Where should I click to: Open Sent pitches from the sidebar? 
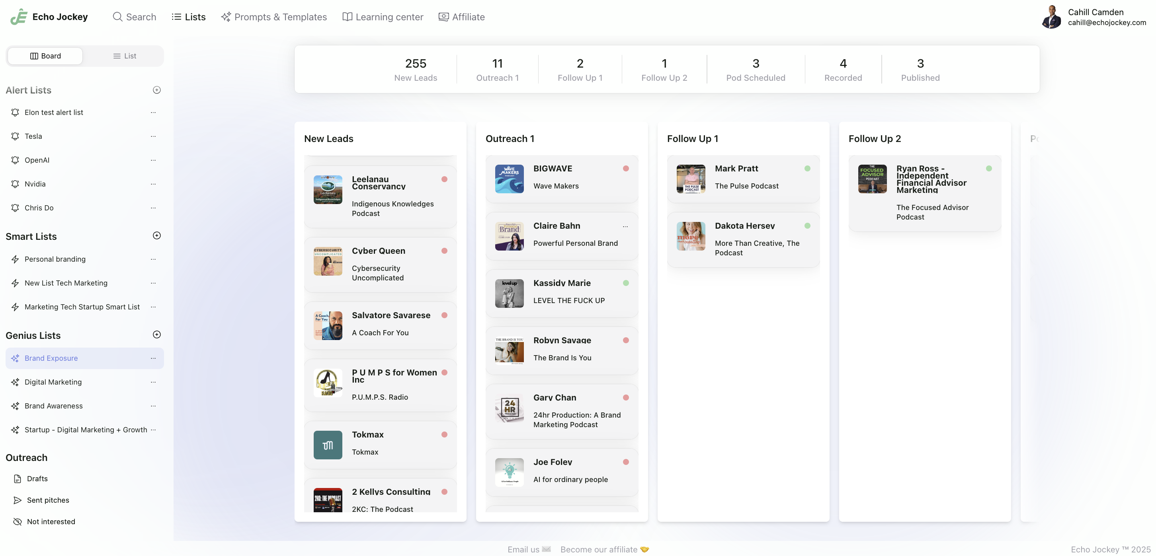pyautogui.click(x=47, y=500)
